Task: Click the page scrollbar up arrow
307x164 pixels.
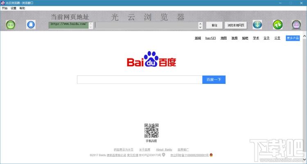Action: pos(305,36)
